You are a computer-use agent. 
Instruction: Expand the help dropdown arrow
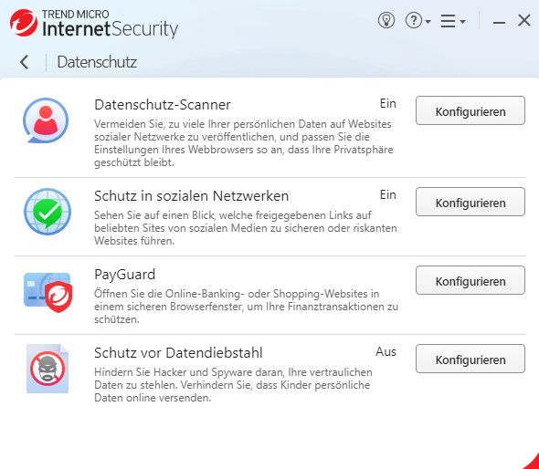pos(428,22)
